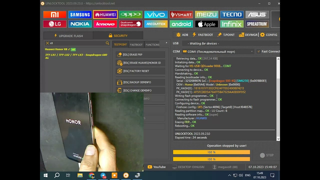Open the volume tray icon
The height and width of the screenshot is (180, 320).
[241, 175]
